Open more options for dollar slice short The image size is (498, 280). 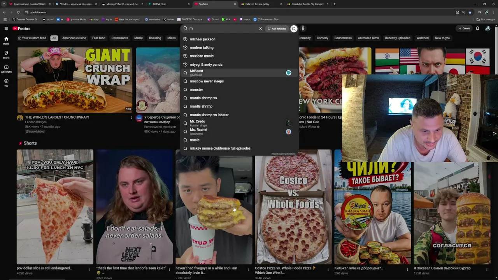pos(90,269)
